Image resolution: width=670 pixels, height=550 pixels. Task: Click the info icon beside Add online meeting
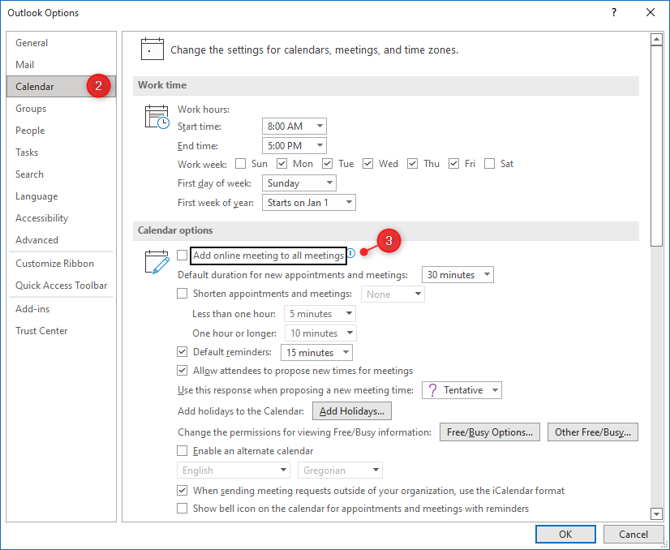pyautogui.click(x=350, y=253)
